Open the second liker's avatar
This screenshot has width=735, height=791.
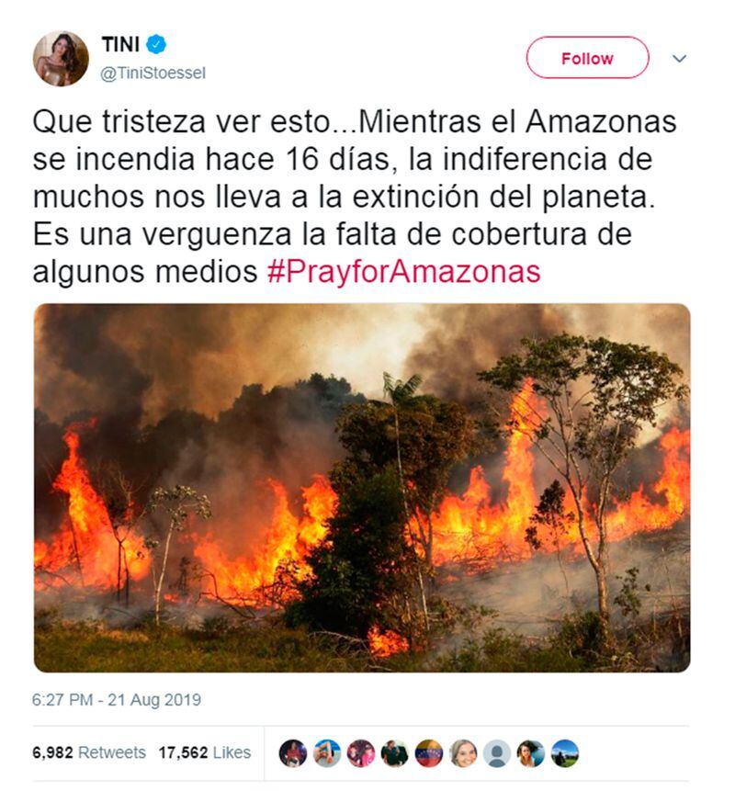(x=327, y=753)
